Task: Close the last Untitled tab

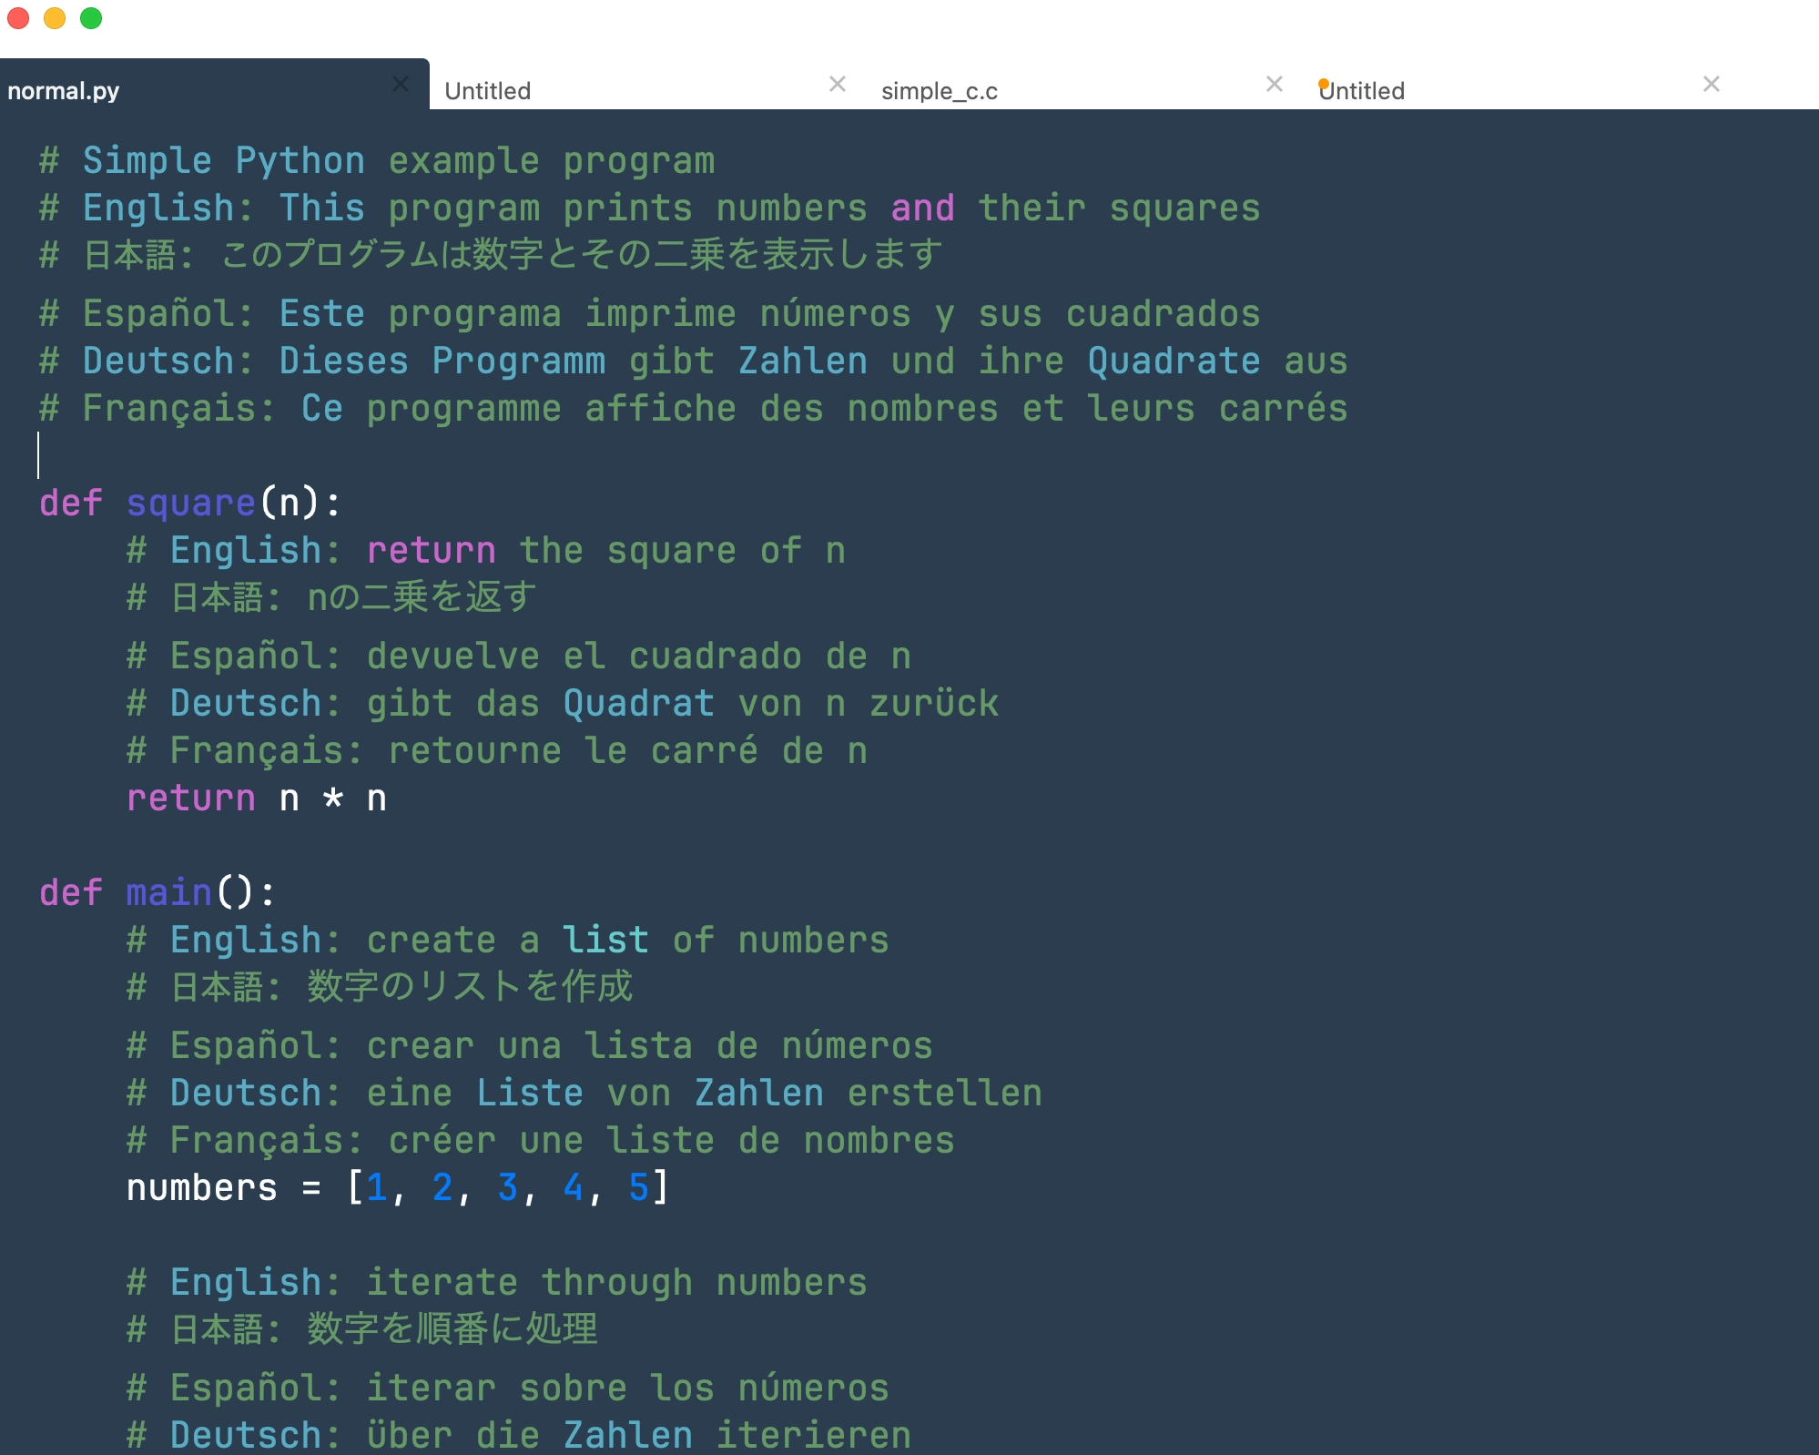Action: [1711, 84]
